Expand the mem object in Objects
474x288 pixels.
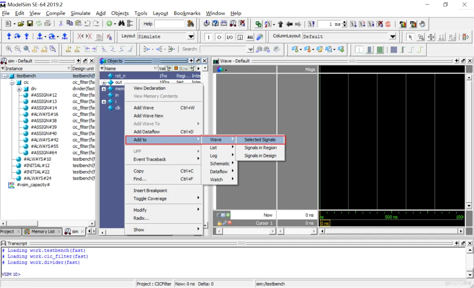click(104, 89)
